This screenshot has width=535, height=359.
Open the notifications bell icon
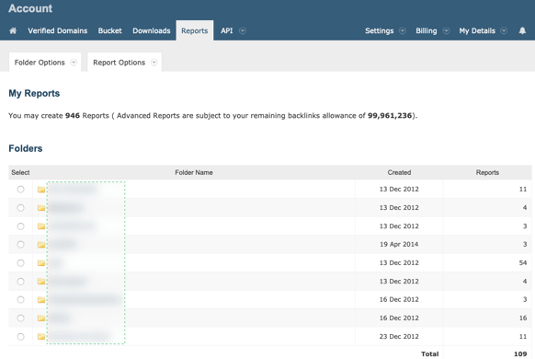522,30
